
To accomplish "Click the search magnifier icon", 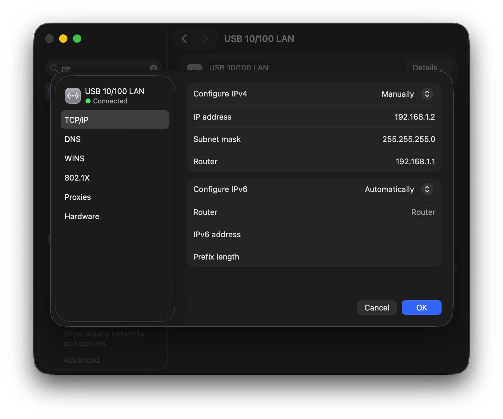I will pyautogui.click(x=54, y=68).
